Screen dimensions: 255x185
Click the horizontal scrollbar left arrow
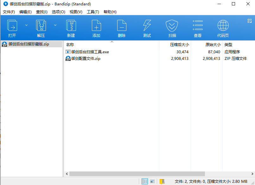(67, 174)
